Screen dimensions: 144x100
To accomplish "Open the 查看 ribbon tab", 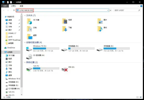I will [x=22, y=6].
